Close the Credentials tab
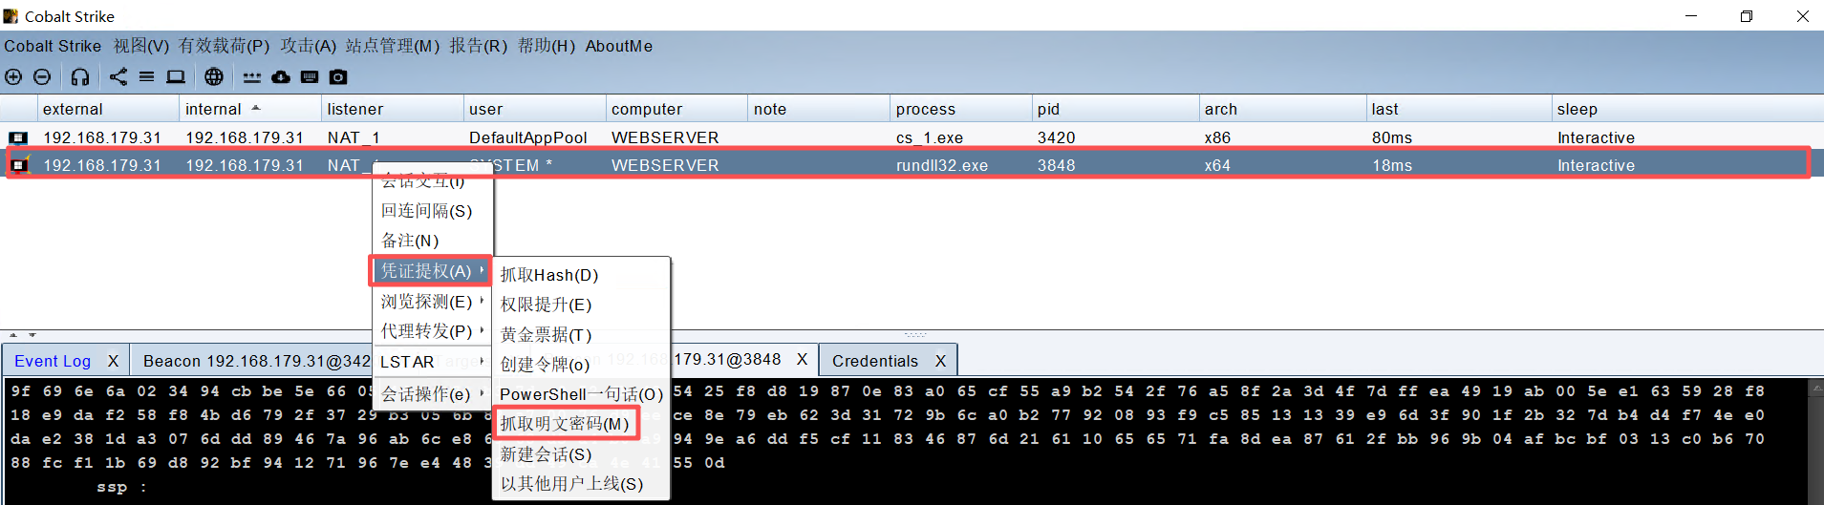 (940, 361)
